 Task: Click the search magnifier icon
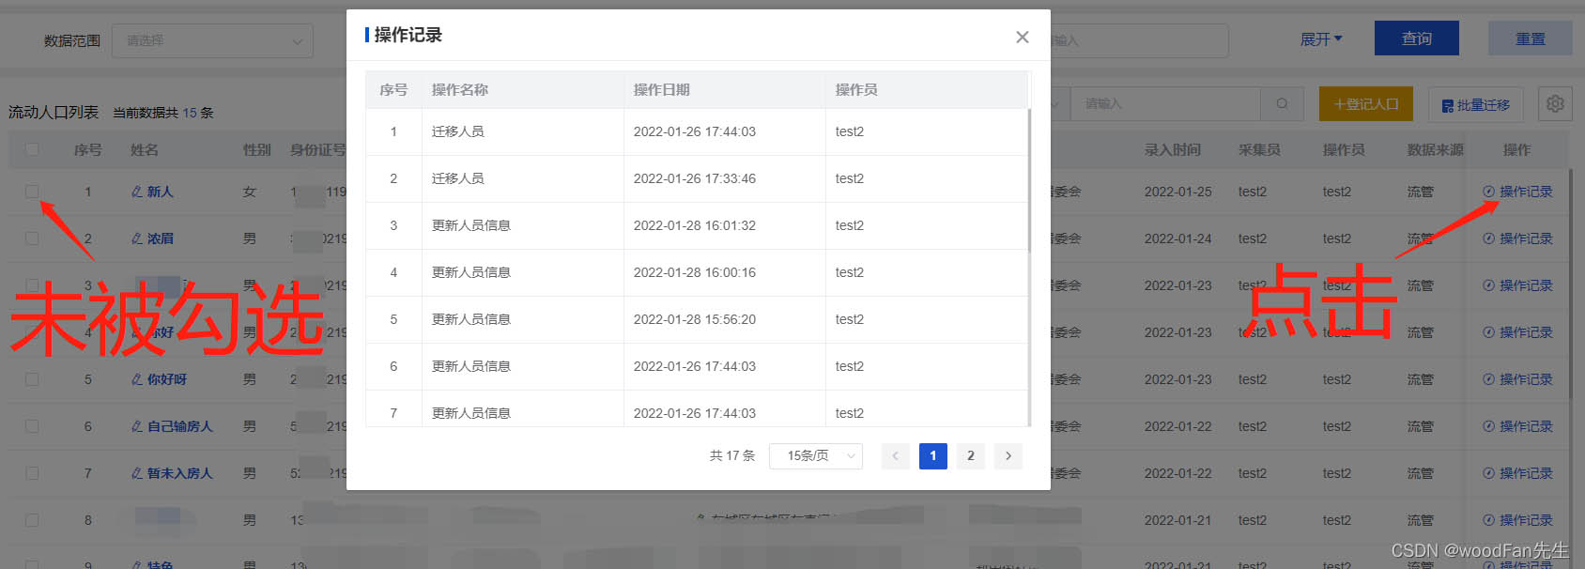1282,104
